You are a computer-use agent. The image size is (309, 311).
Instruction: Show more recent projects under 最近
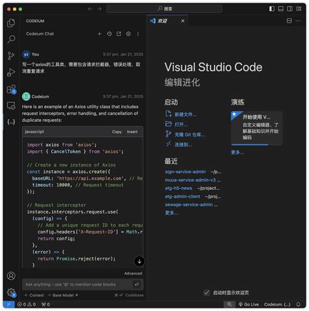(171, 213)
